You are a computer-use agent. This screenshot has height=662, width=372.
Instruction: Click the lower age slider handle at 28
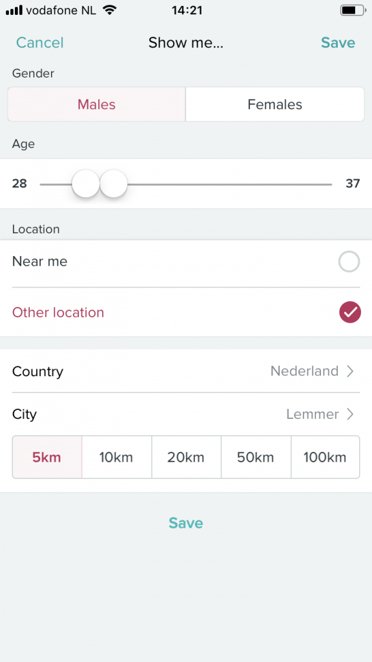[x=85, y=184]
